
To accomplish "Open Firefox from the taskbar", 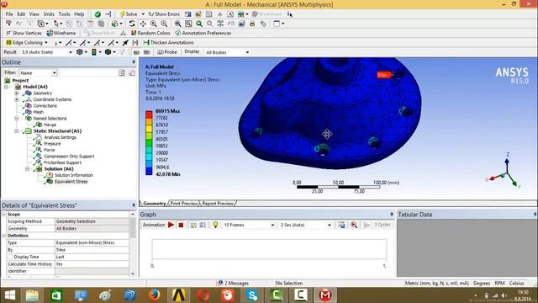I will point(154,295).
